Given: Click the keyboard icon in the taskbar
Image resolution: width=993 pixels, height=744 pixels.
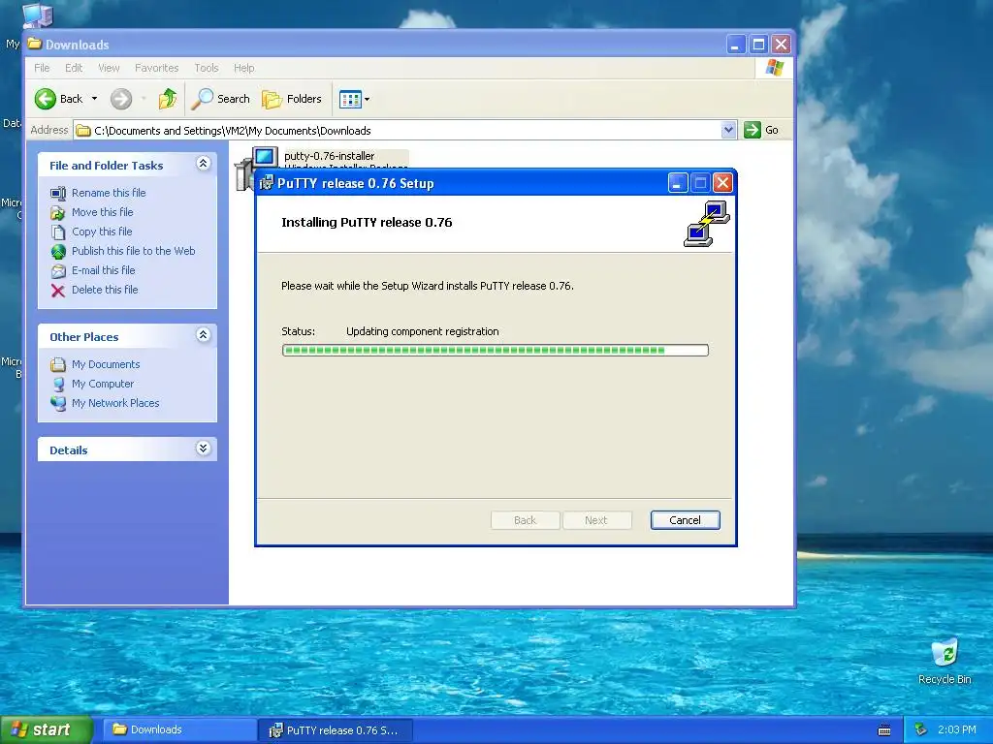Looking at the screenshot, I should 884,730.
